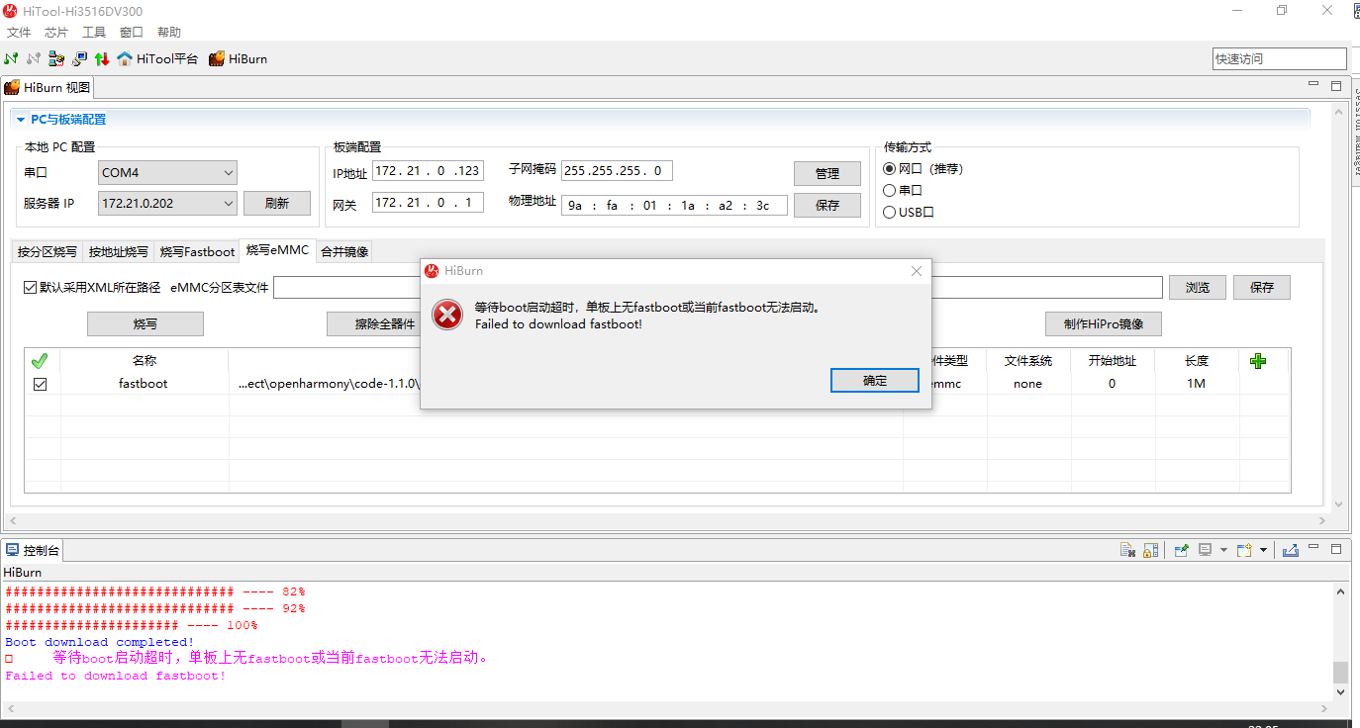The image size is (1360, 728).
Task: Minimize the HiBurn 视图 panel
Action: click(x=1314, y=85)
